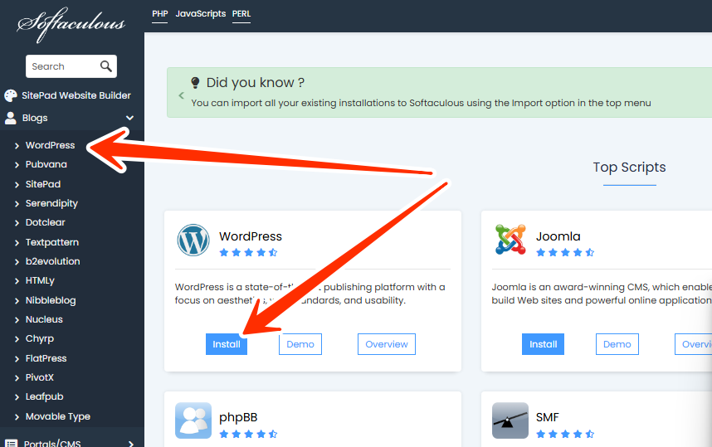712x447 pixels.
Task: Click the WordPress star rating
Action: [x=248, y=252]
